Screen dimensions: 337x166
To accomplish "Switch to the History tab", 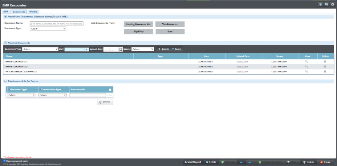I will pyautogui.click(x=33, y=12).
